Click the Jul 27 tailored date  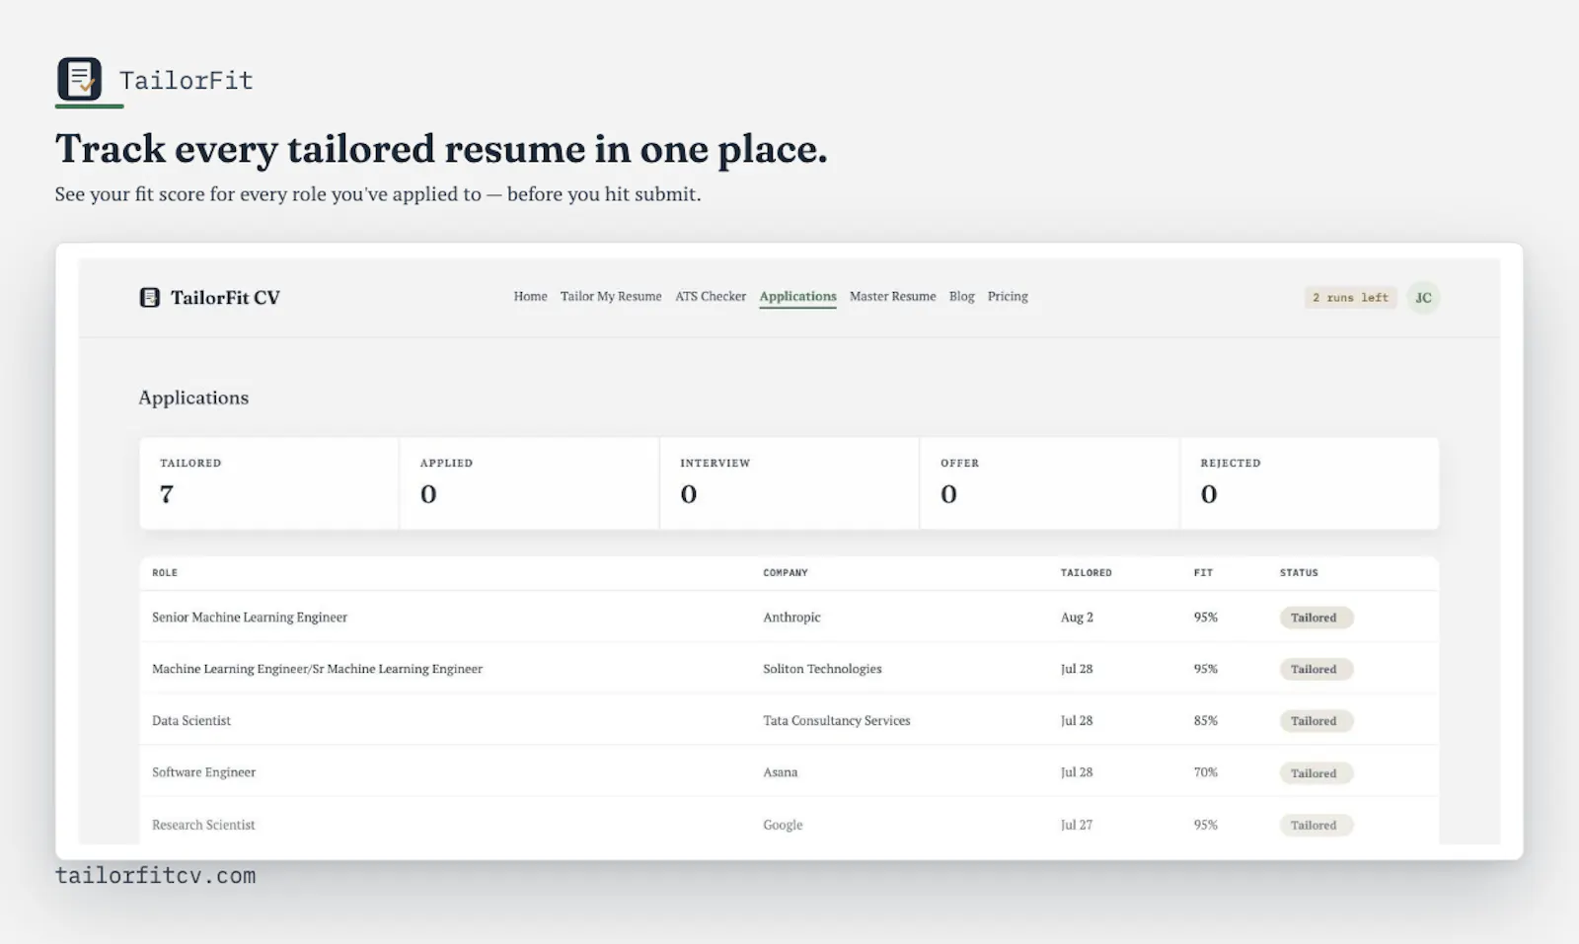1077,825
